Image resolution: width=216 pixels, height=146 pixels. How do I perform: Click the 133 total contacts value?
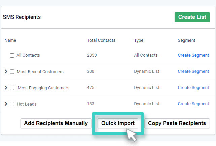[91, 104]
